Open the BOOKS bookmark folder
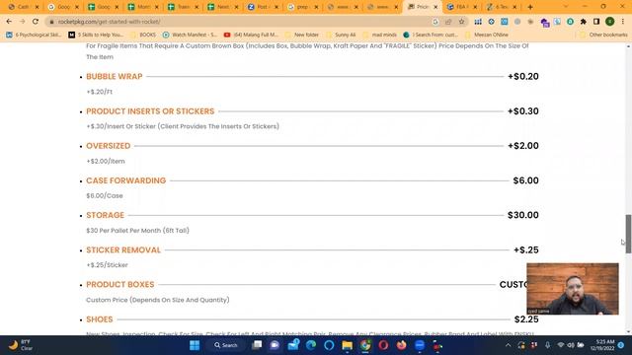This screenshot has height=355, width=632. click(x=143, y=35)
